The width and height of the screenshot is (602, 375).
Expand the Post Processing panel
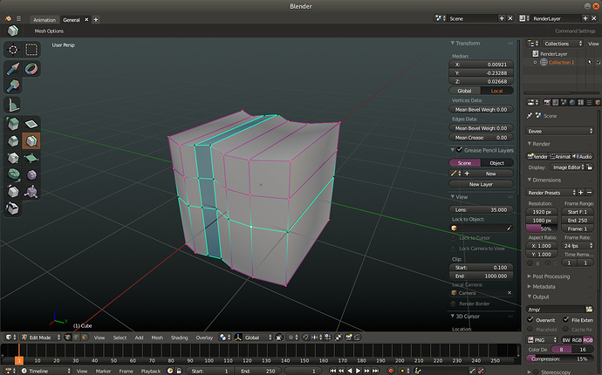pyautogui.click(x=551, y=276)
